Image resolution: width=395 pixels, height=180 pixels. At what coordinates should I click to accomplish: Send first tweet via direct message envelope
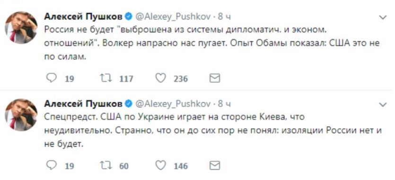[x=215, y=78]
